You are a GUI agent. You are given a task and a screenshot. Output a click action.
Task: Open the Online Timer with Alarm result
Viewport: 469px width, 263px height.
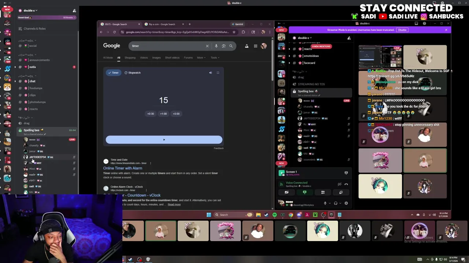pyautogui.click(x=123, y=168)
